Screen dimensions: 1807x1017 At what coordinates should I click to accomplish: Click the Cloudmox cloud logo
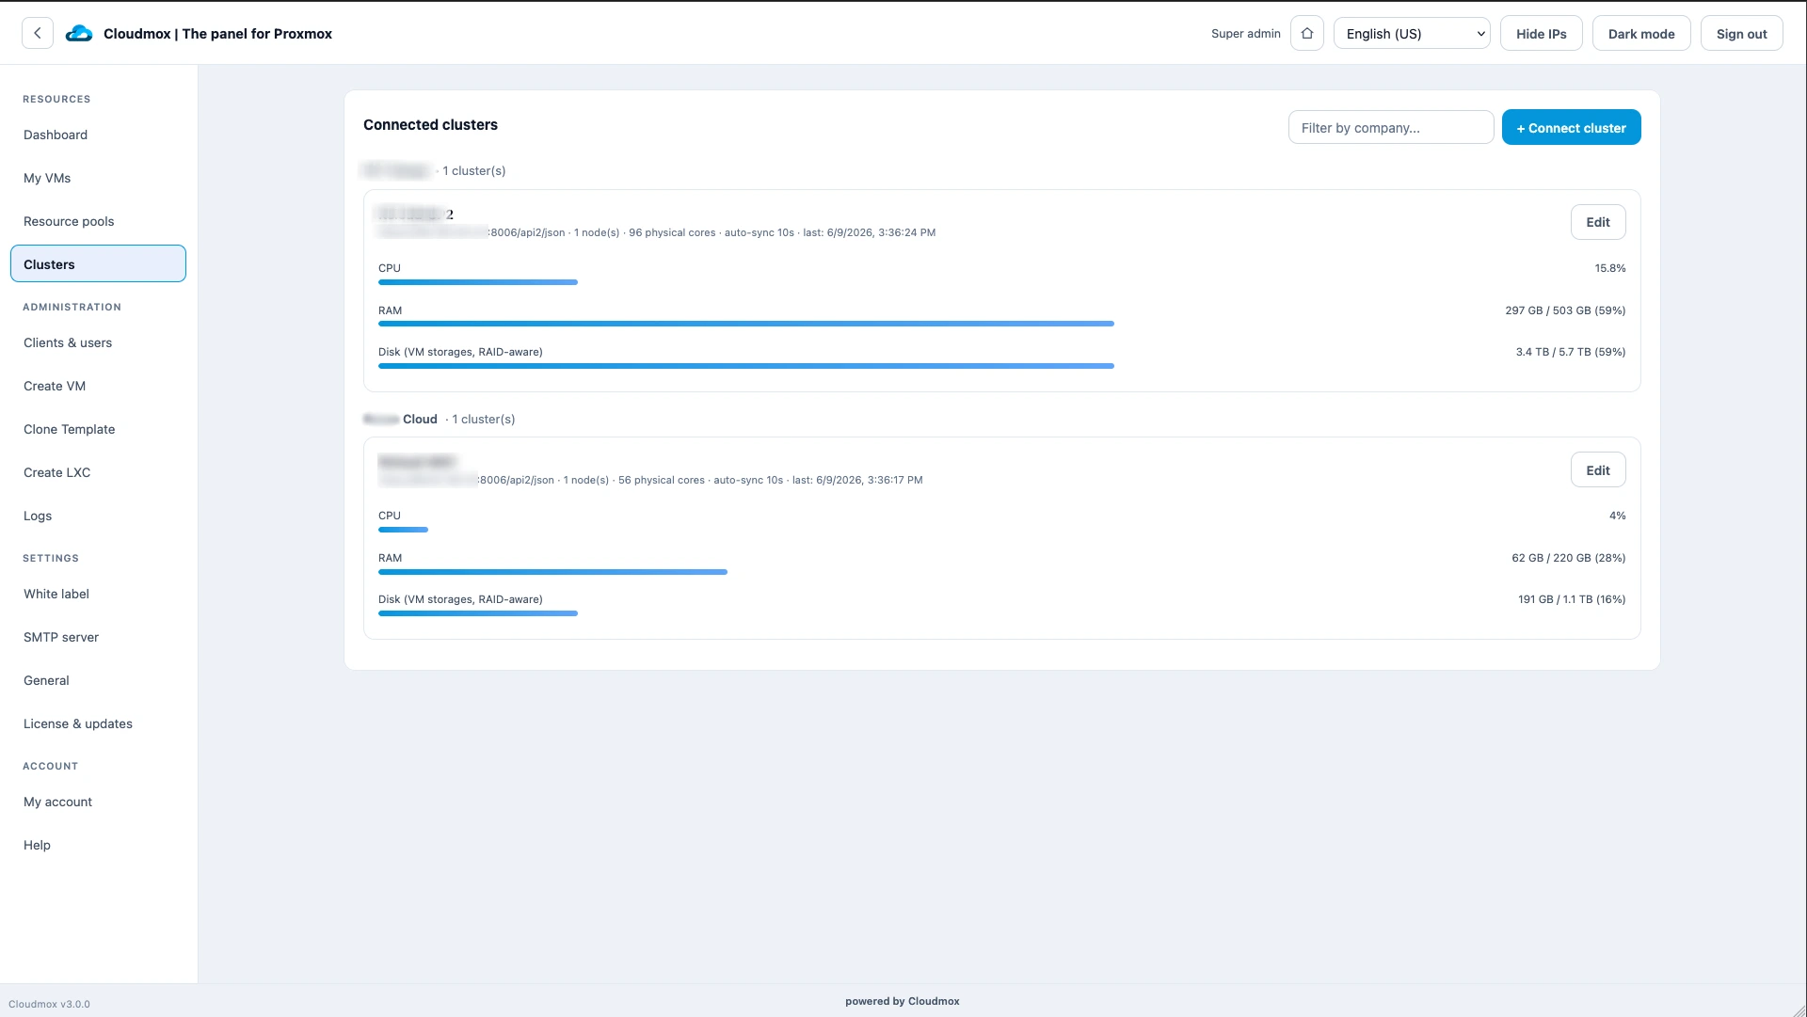click(x=79, y=34)
